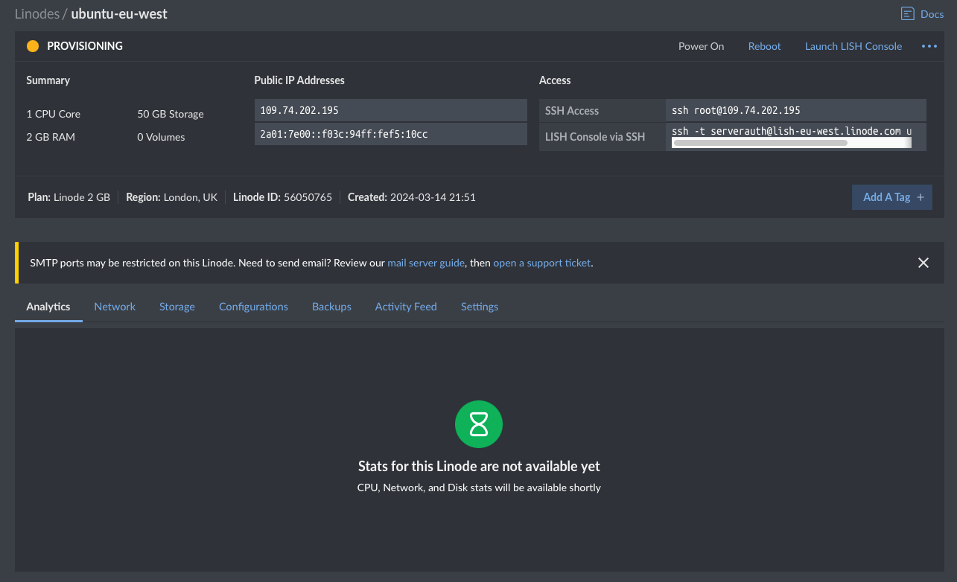Click the 50 GB Storage summary text
Image resolution: width=957 pixels, height=582 pixels.
click(x=171, y=114)
